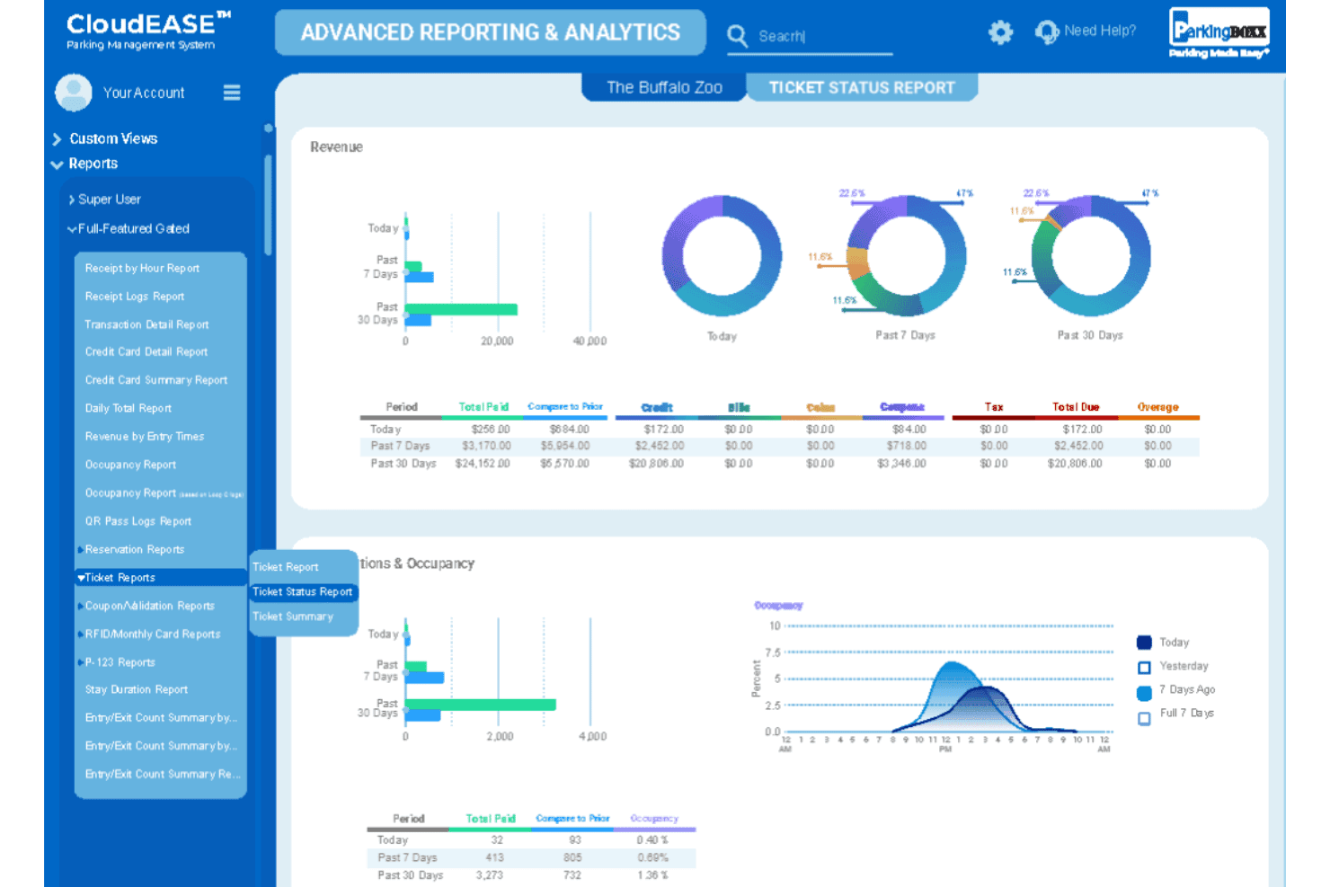Open QR Pass Logs Report
This screenshot has width=1330, height=887.
click(138, 521)
